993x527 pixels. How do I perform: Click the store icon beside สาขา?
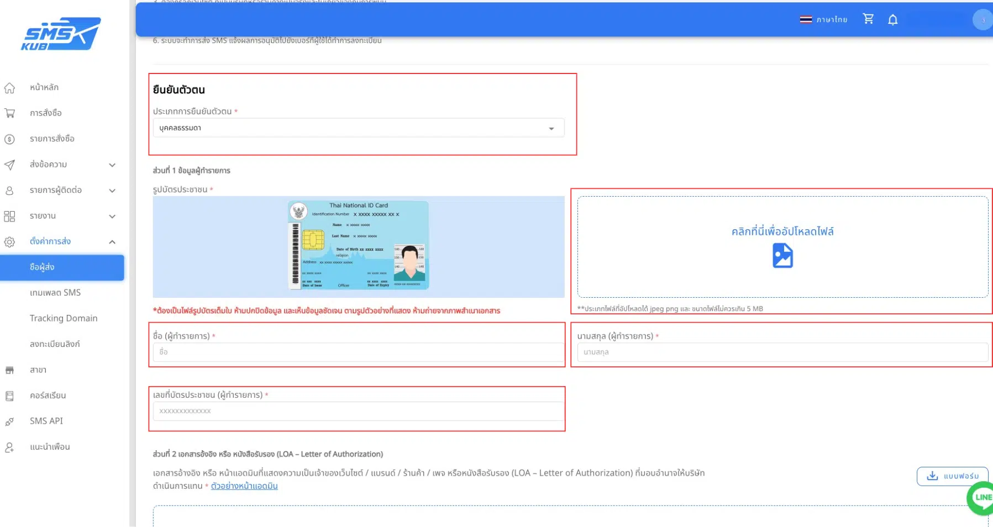9,370
